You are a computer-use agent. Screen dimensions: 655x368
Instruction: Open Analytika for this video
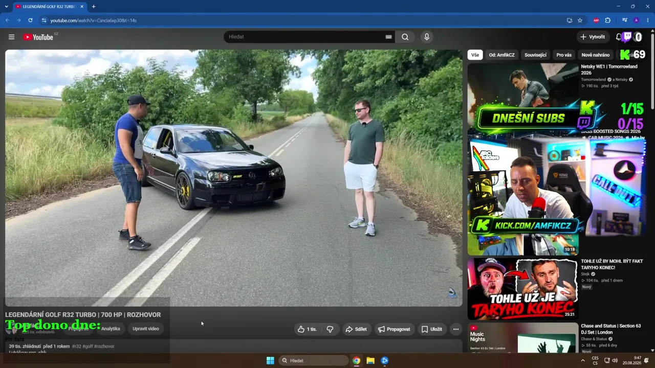coord(111,329)
